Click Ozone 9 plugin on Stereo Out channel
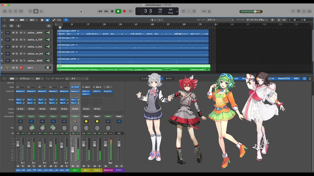The height and width of the screenshot is (176, 314). pos(108,91)
